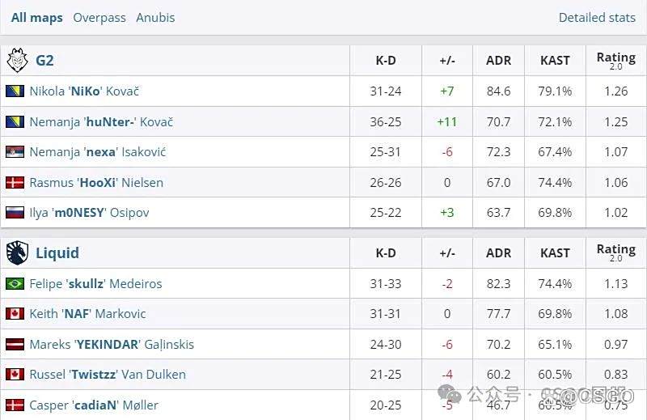Open the Detailed stats link
Viewport: 647px width, 420px height.
pyautogui.click(x=597, y=18)
